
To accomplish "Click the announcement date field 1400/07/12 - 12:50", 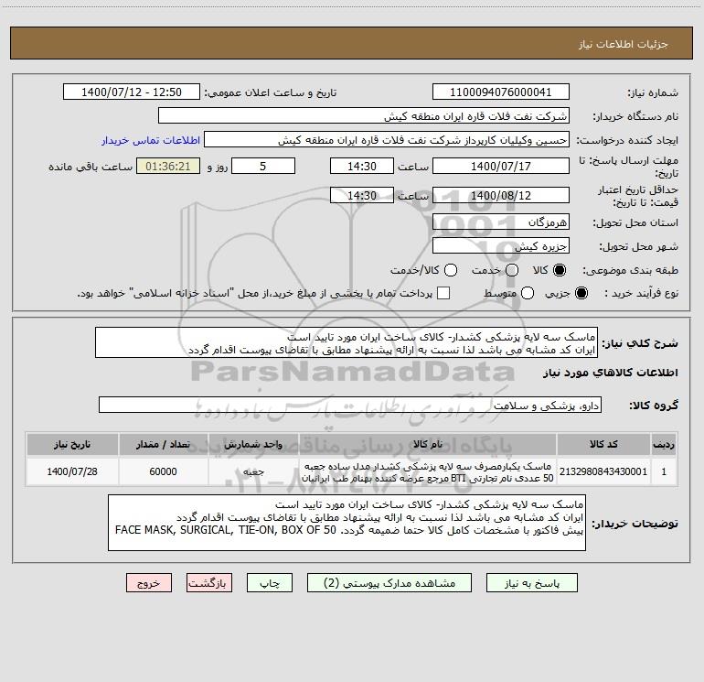I will click(x=132, y=92).
